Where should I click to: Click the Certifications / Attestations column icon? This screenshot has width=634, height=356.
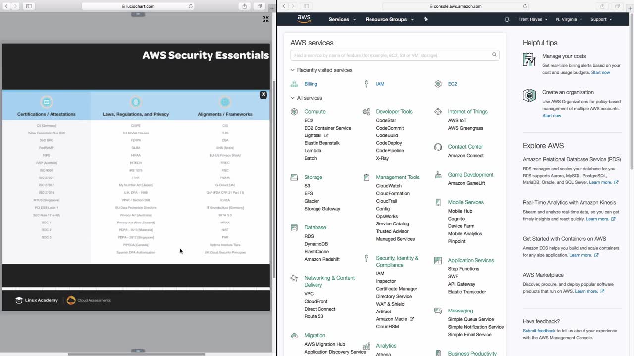coord(47,102)
